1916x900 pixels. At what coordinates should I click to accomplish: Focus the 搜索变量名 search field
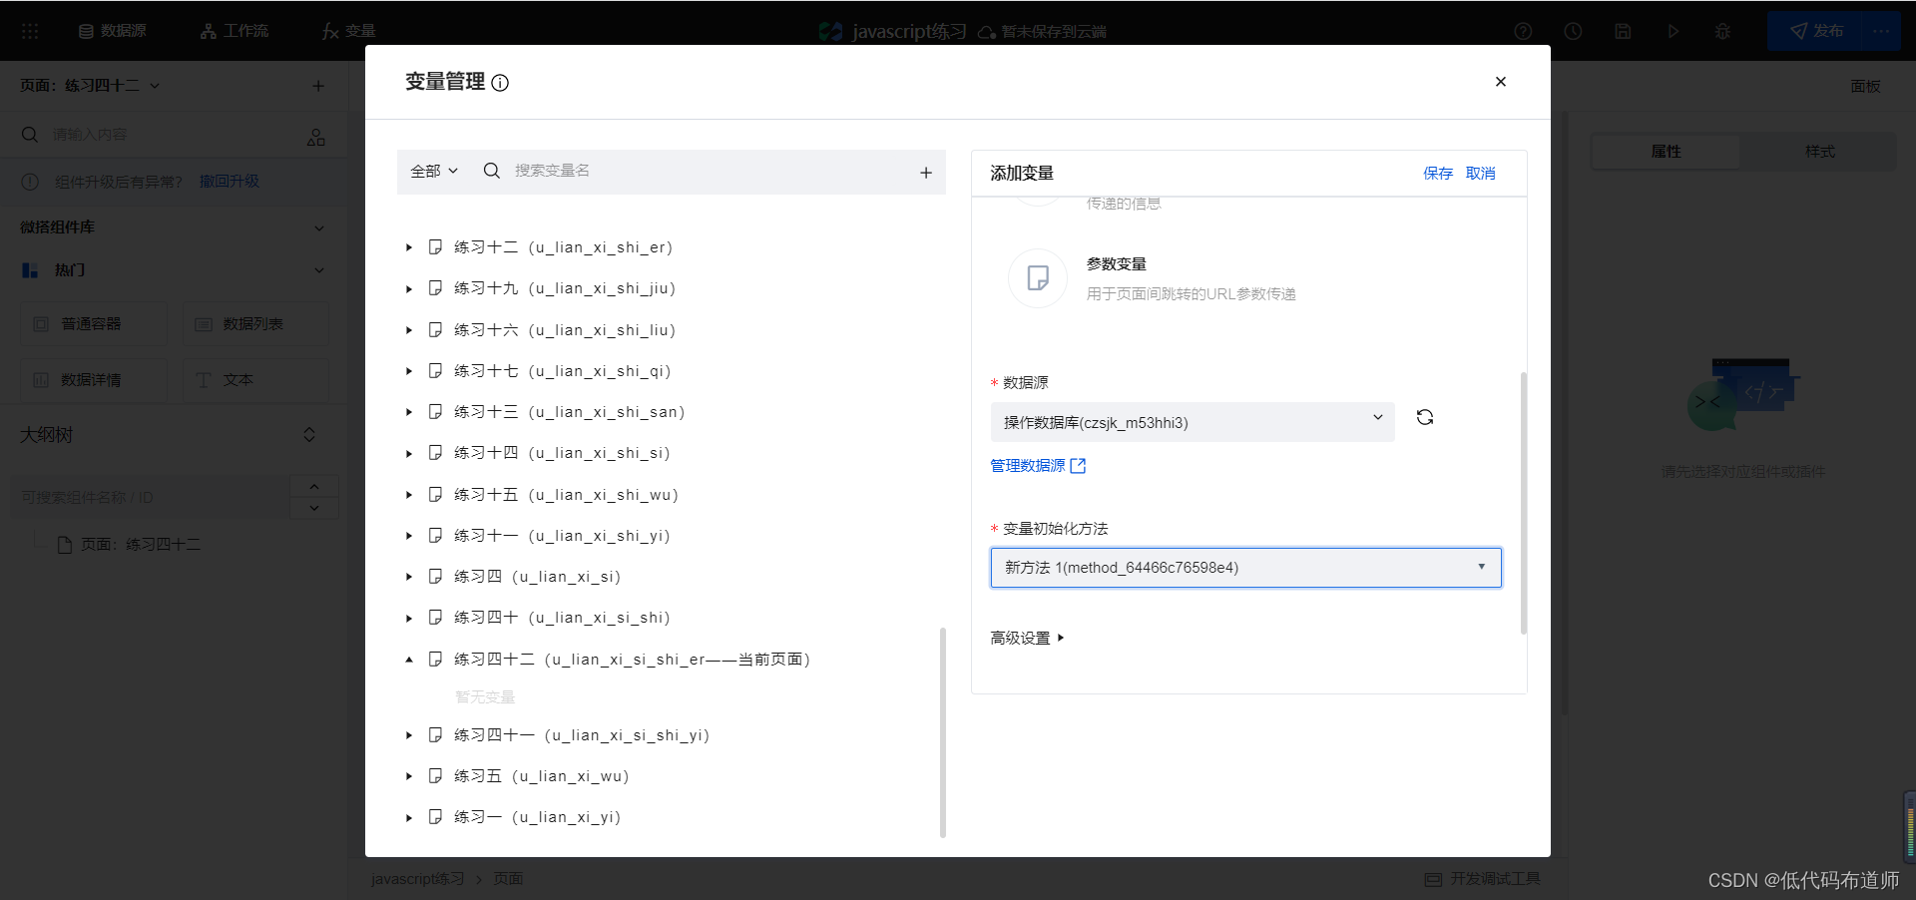(x=709, y=171)
